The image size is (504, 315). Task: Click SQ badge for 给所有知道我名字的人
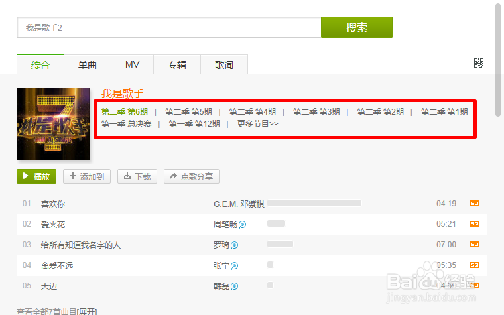[x=474, y=244]
